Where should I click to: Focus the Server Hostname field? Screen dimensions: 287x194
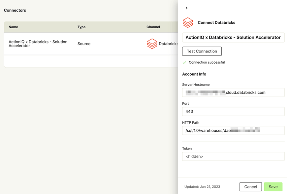tap(233, 92)
